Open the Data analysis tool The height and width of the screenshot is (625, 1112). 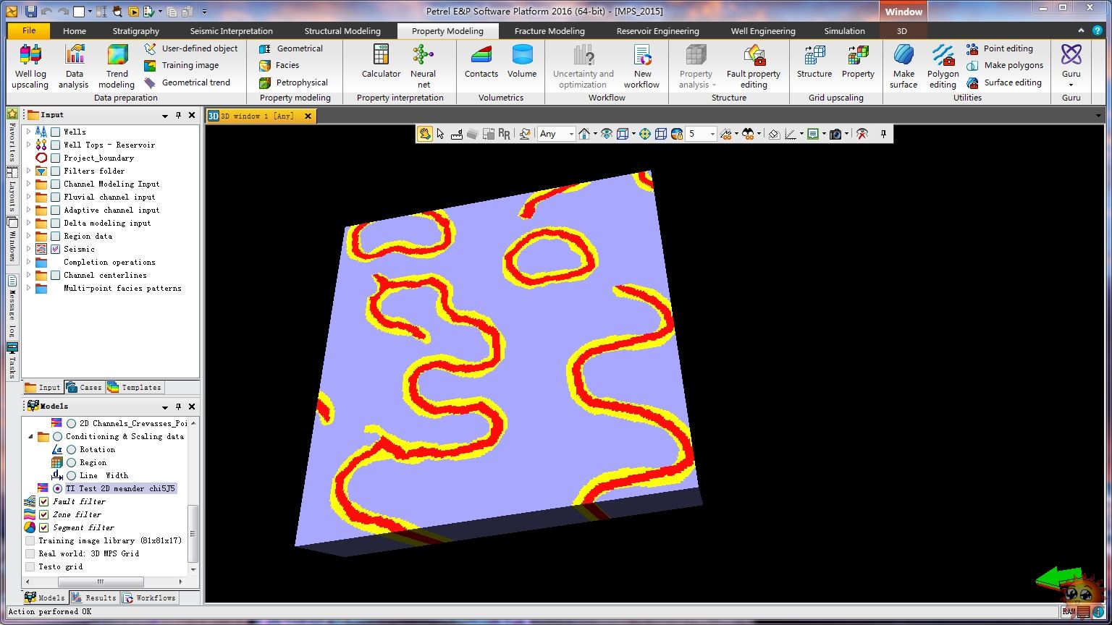[x=74, y=67]
